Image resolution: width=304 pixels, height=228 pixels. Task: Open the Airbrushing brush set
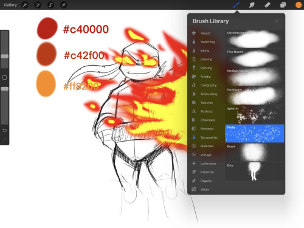coord(206,94)
